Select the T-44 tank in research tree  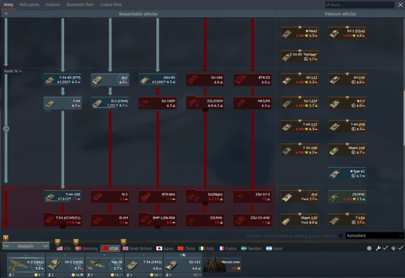[x=62, y=102]
